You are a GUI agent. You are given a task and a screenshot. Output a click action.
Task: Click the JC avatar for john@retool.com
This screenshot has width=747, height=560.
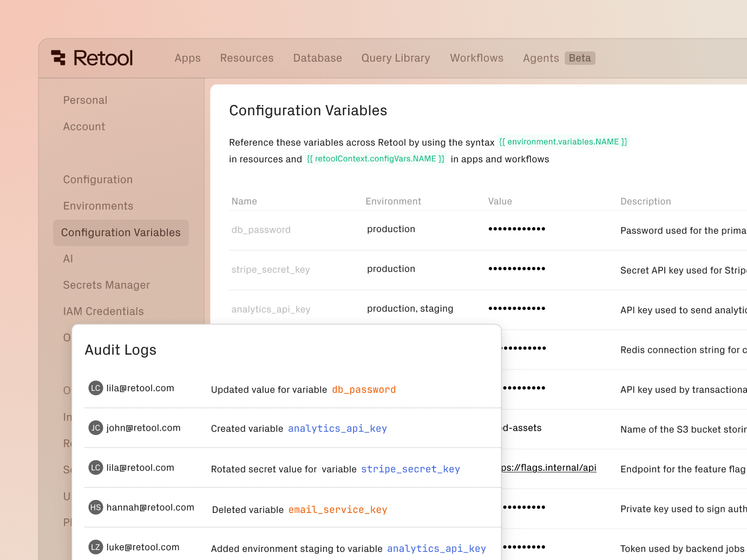[x=96, y=428]
